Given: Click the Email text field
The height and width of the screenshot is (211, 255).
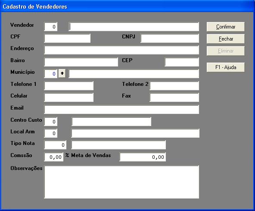Looking at the screenshot, I should 121,109.
